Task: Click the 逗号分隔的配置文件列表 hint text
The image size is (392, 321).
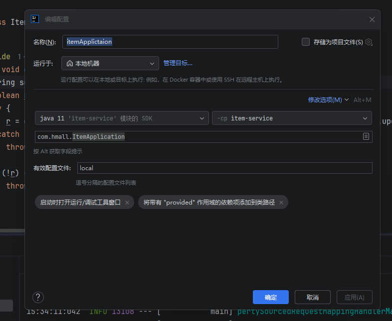Action: pos(106,183)
